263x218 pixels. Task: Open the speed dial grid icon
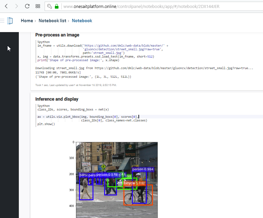click(38, 6)
